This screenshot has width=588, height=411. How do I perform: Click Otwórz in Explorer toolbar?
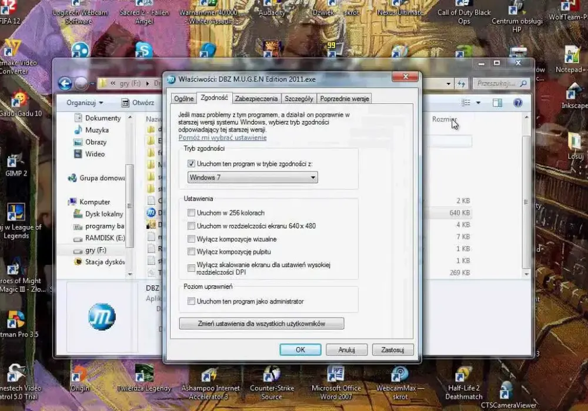point(137,103)
